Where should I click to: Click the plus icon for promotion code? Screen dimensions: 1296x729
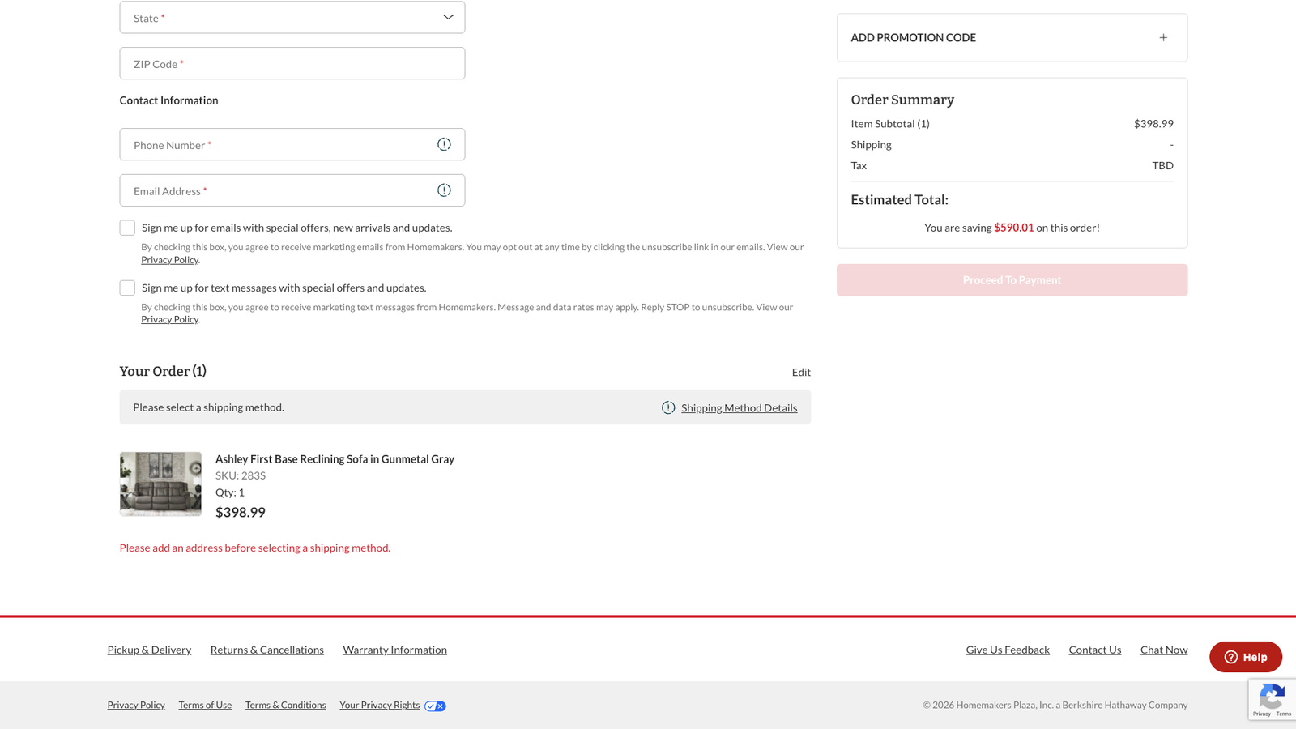click(1163, 37)
